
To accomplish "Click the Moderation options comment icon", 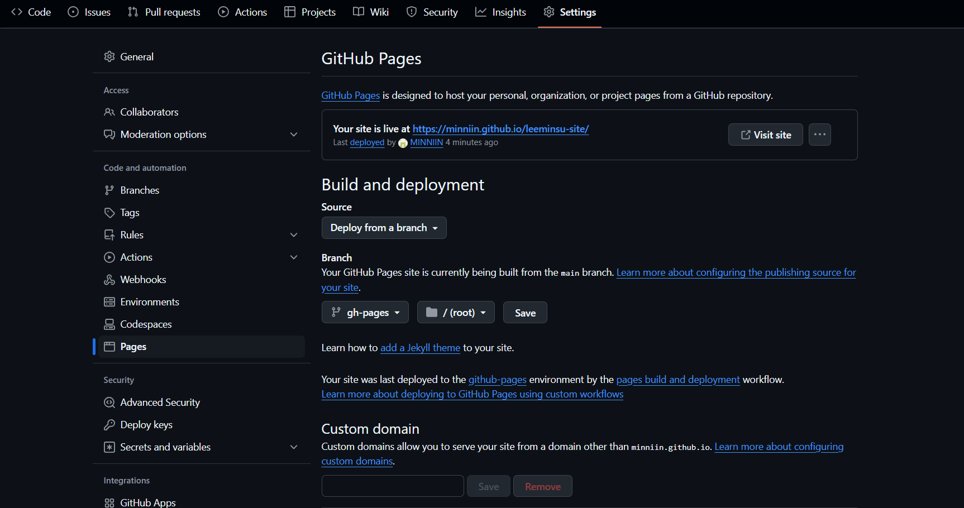I will tap(109, 135).
